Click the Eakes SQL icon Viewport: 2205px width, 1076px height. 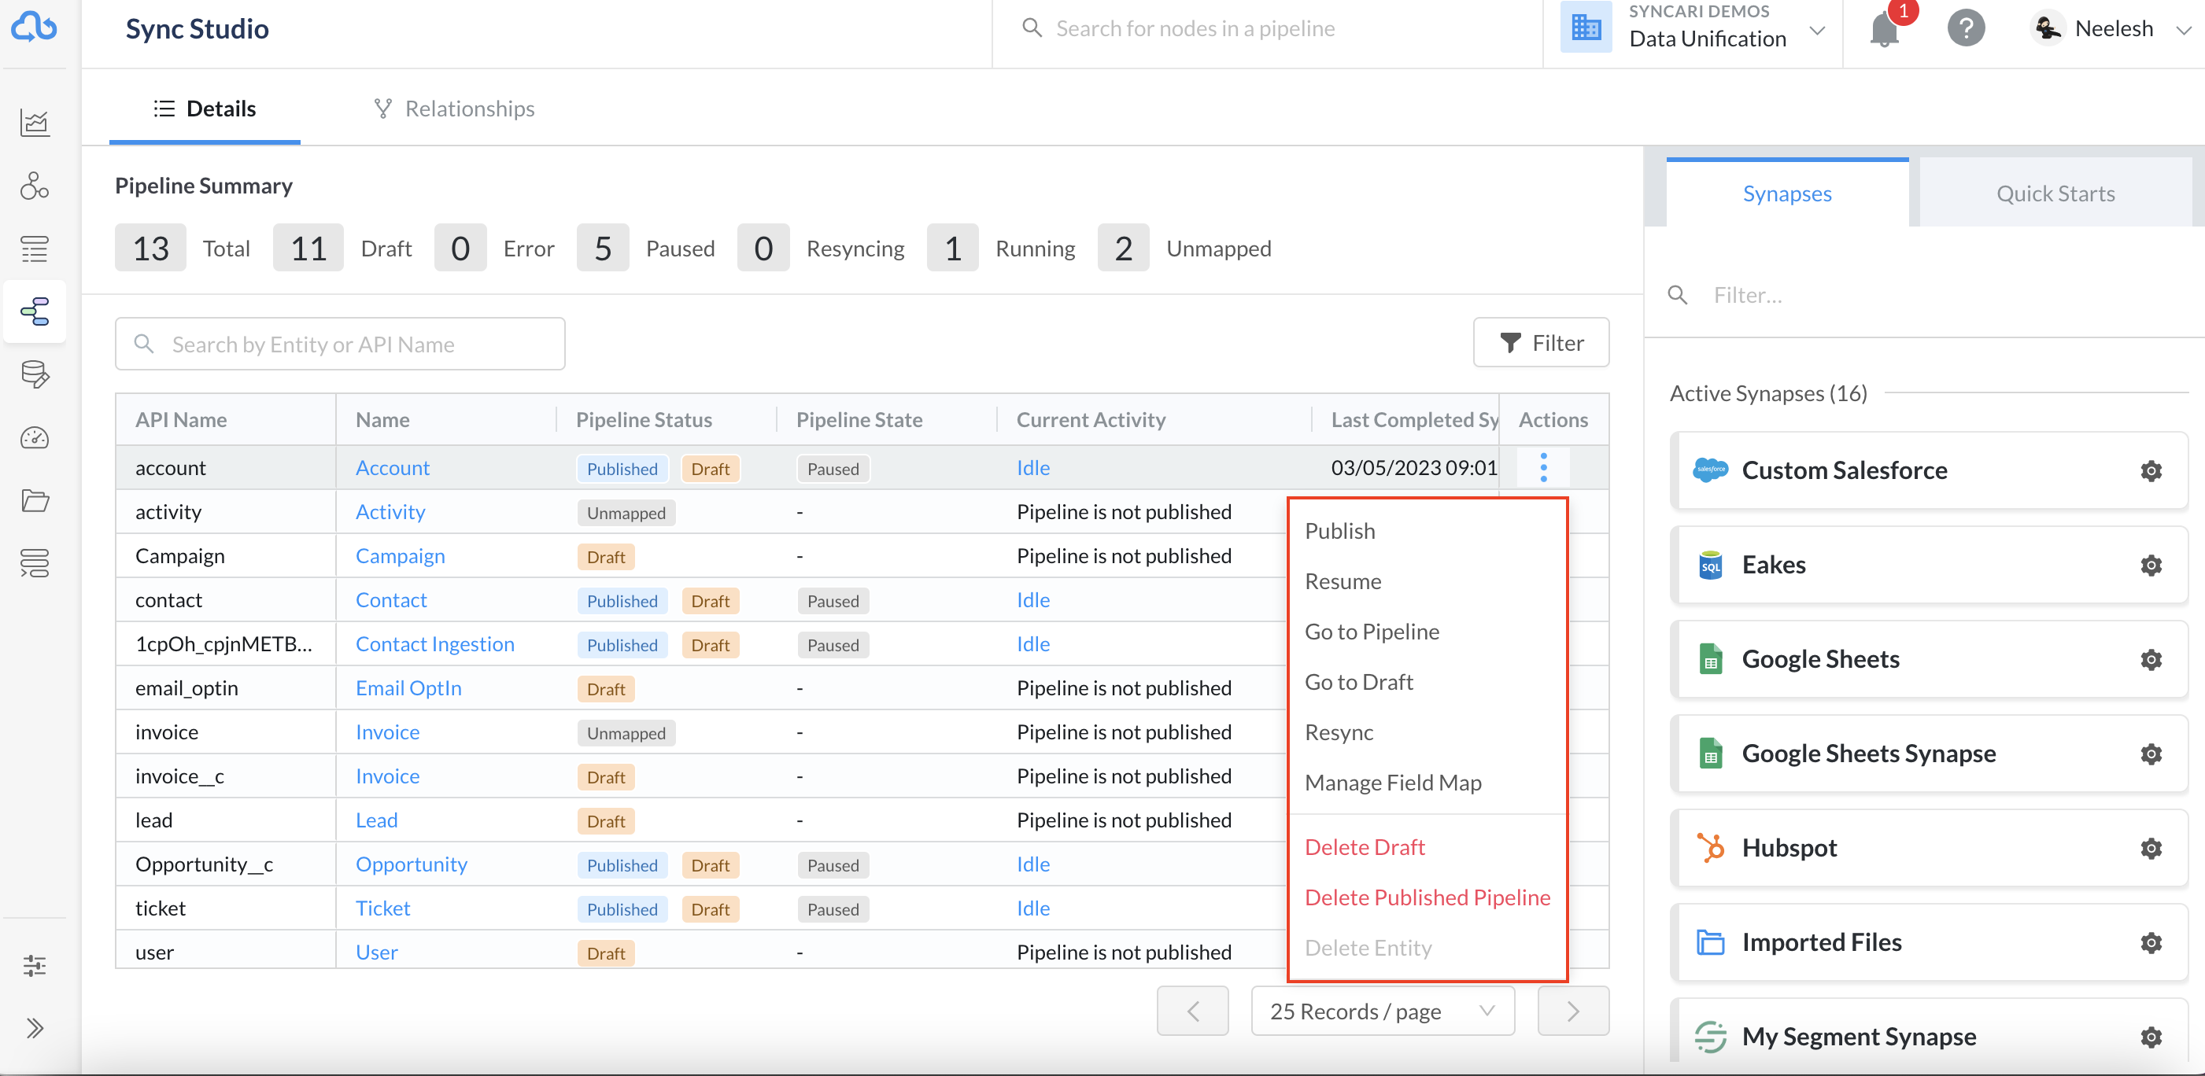pyautogui.click(x=1710, y=565)
